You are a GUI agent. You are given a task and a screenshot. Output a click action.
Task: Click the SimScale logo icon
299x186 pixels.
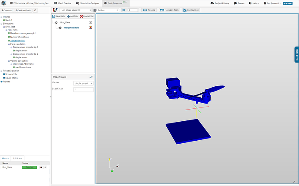pos(3,3)
